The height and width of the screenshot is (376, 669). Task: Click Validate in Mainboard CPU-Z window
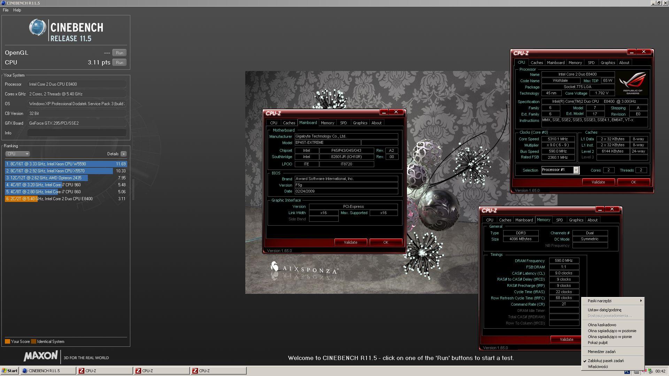tap(351, 242)
